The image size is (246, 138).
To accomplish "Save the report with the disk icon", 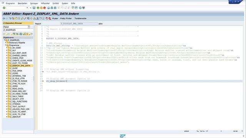I will pos(34,8).
